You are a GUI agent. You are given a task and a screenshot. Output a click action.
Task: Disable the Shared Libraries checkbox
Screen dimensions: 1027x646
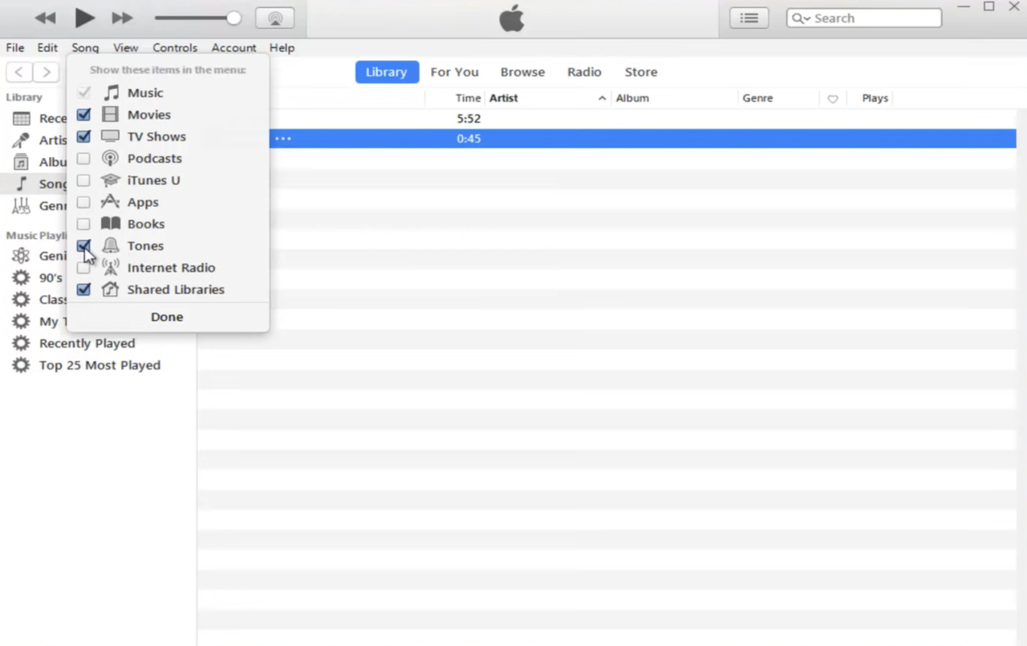click(x=83, y=289)
